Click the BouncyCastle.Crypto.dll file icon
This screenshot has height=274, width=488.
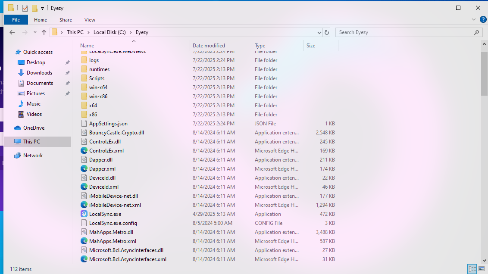point(84,133)
